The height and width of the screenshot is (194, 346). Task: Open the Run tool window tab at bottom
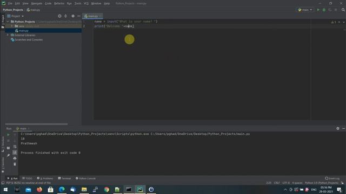tap(12, 178)
